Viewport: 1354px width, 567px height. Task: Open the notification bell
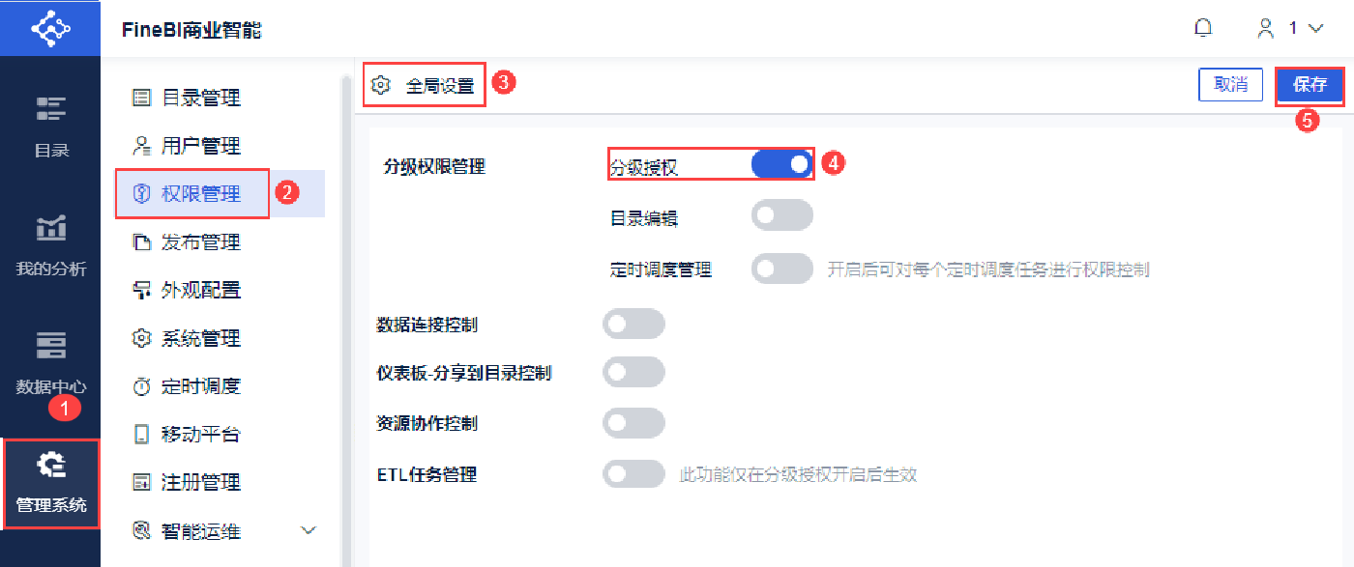pos(1203,28)
